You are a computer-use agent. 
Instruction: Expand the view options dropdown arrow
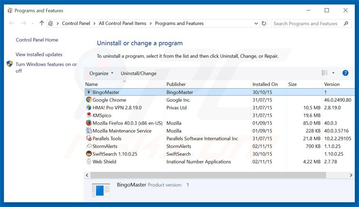(x=333, y=73)
